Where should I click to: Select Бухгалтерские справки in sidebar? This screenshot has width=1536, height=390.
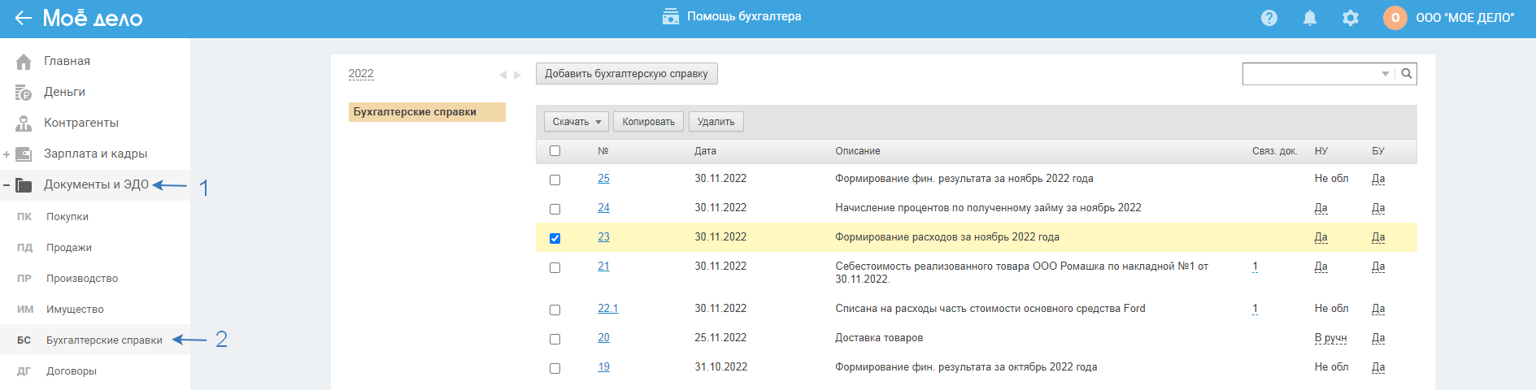click(104, 340)
